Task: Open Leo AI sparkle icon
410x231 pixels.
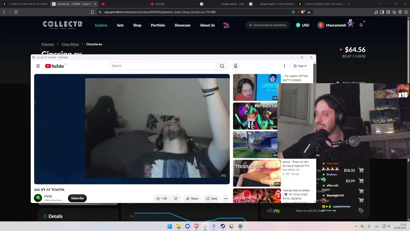Action: click(x=394, y=12)
